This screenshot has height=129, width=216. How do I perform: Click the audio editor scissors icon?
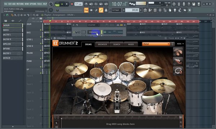179,4
